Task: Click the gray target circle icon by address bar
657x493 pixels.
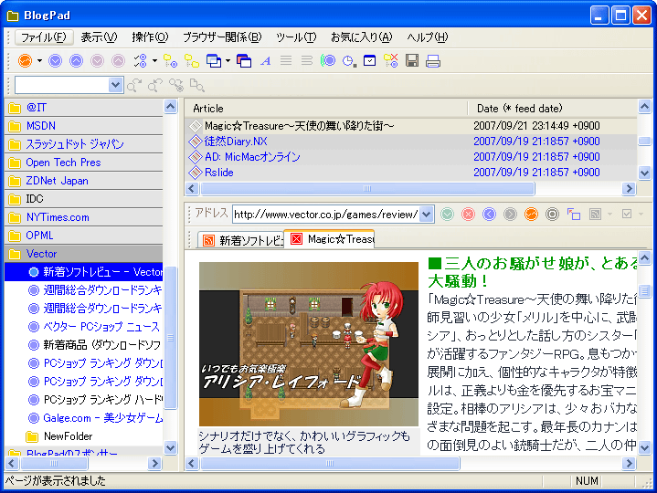Action: point(552,215)
